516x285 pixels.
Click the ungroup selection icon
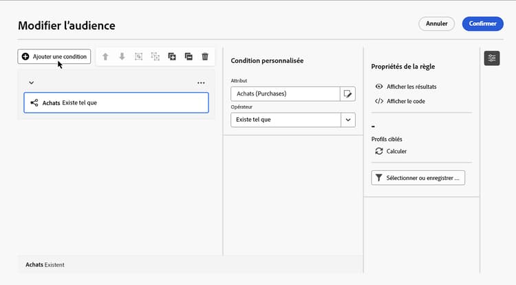155,56
